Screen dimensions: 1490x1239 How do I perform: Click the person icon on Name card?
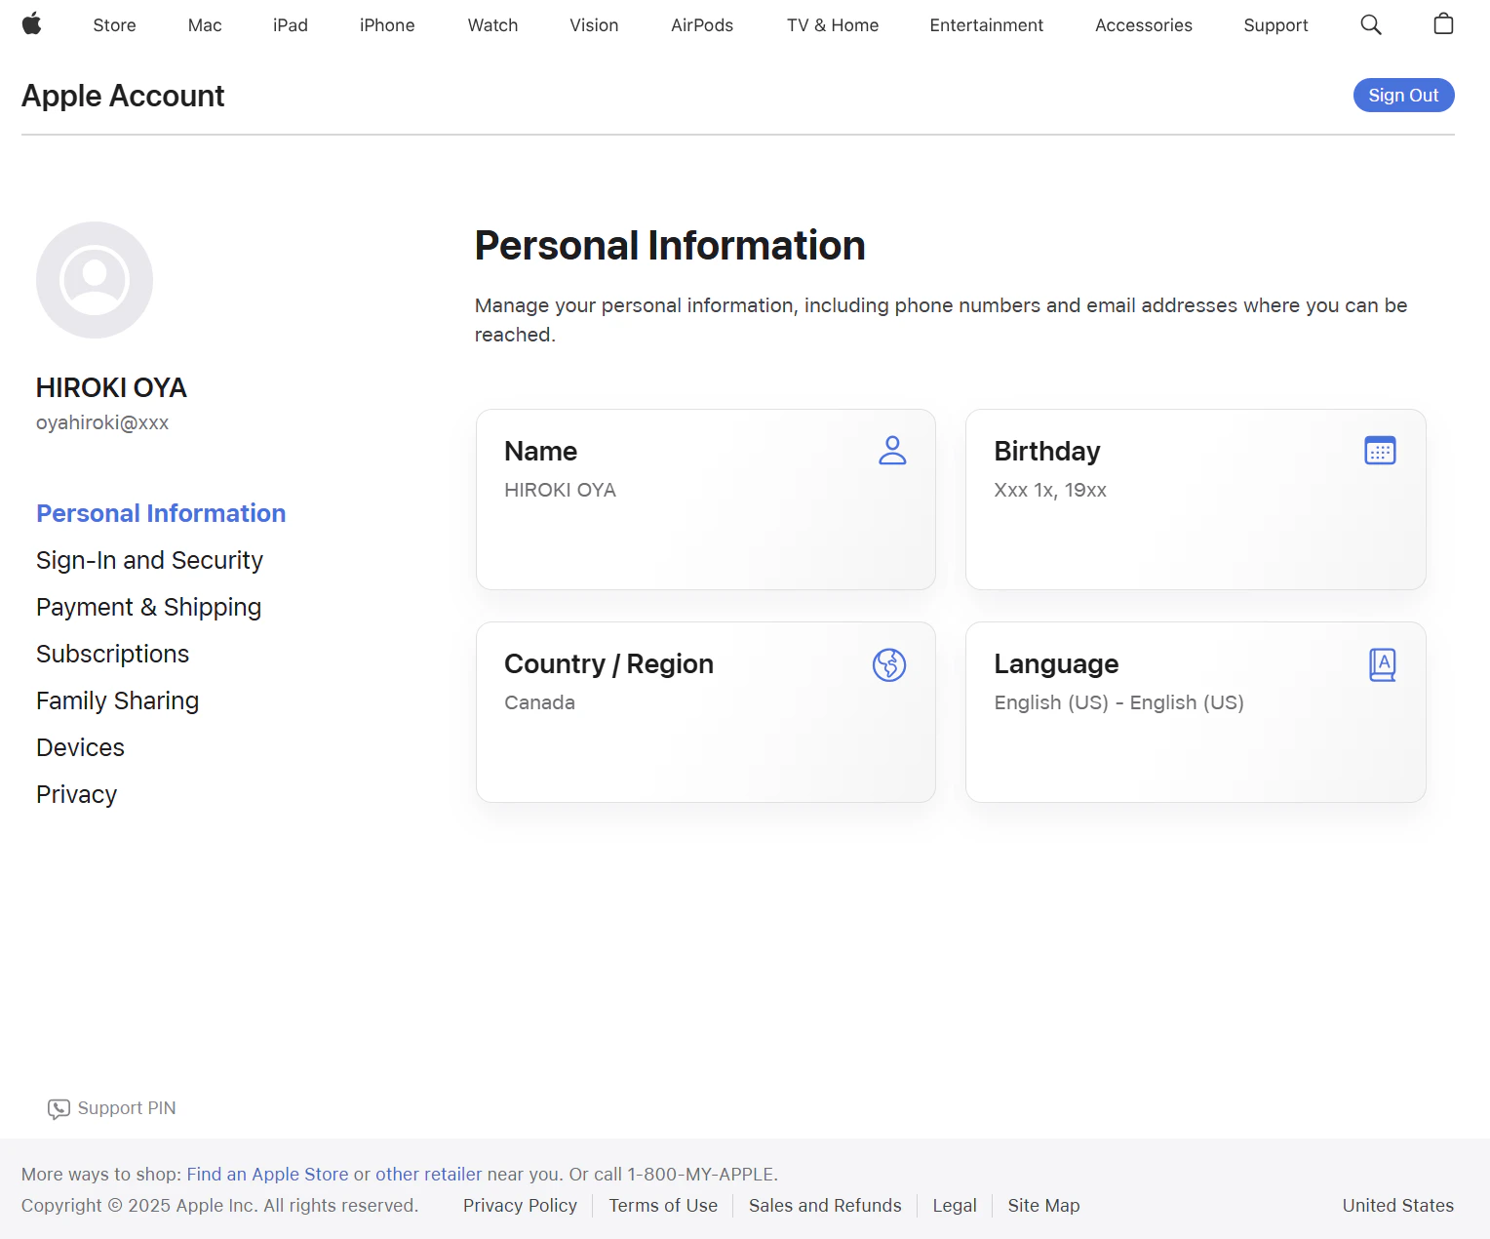pos(892,451)
